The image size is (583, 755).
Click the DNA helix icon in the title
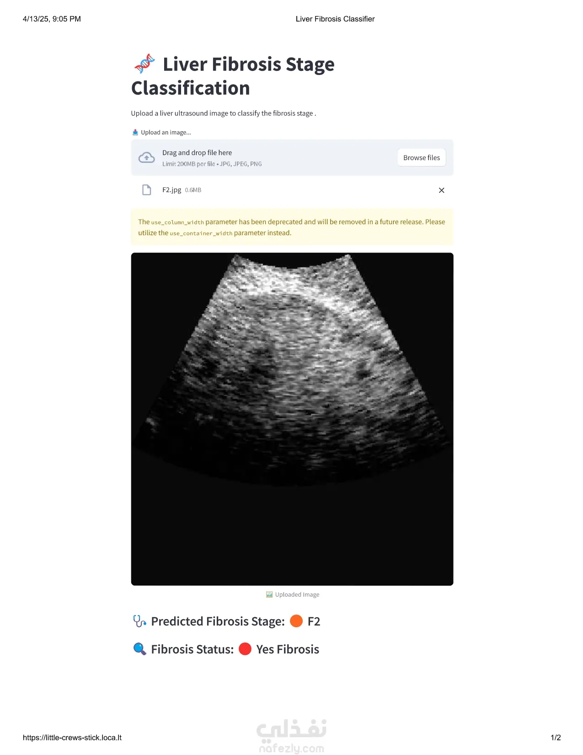(x=144, y=64)
